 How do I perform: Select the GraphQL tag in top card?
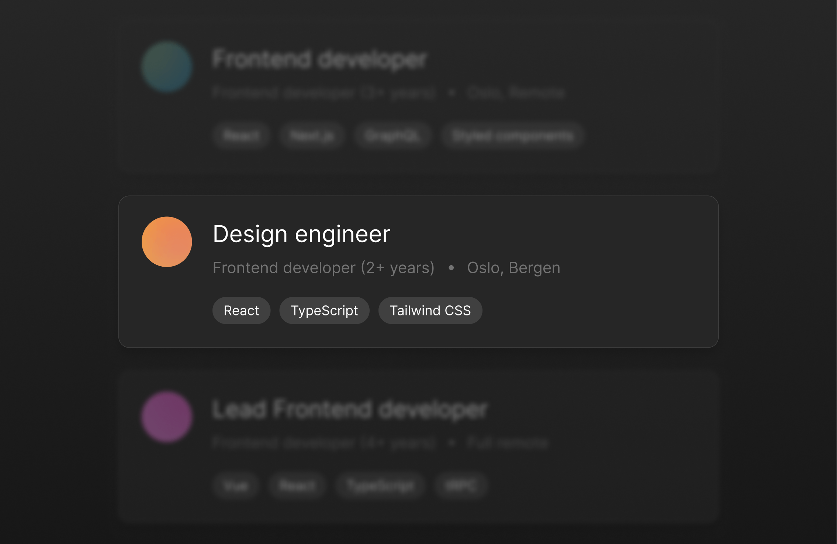392,136
